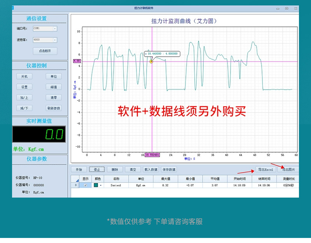Click the 显示 column header
Viewport: 311px width, 243px height.
coord(86,179)
